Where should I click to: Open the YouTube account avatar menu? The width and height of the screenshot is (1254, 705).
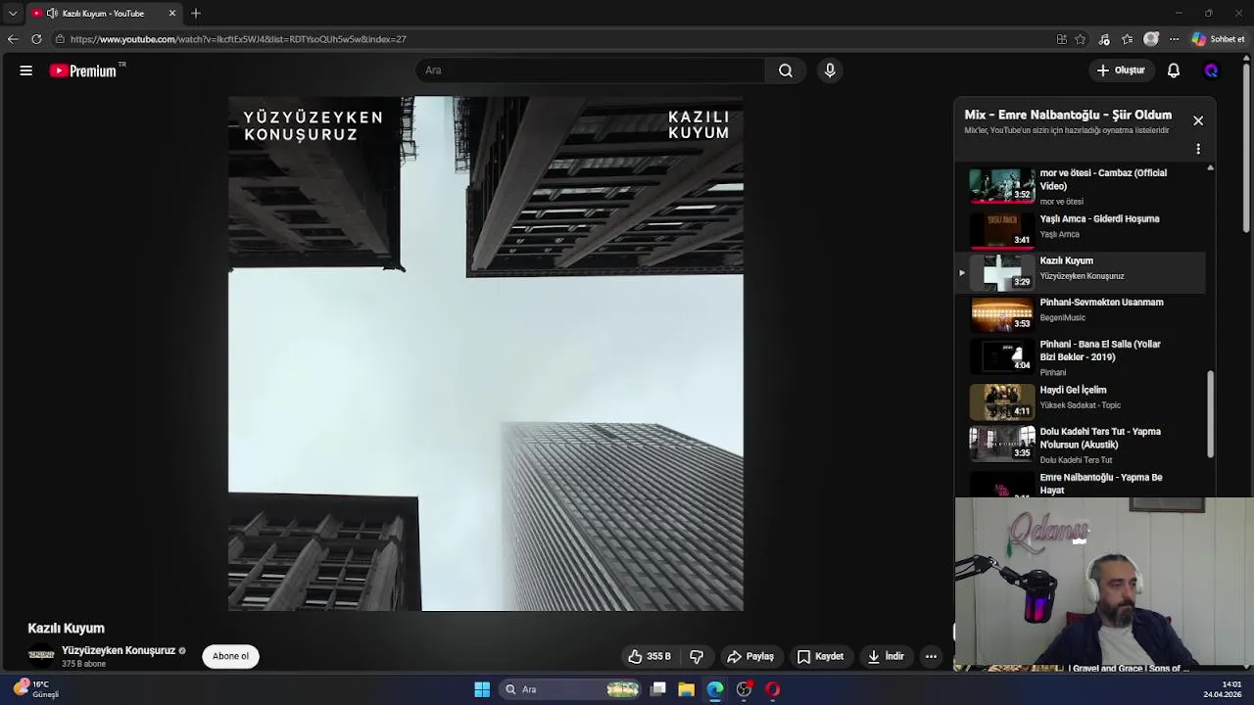click(x=1211, y=70)
